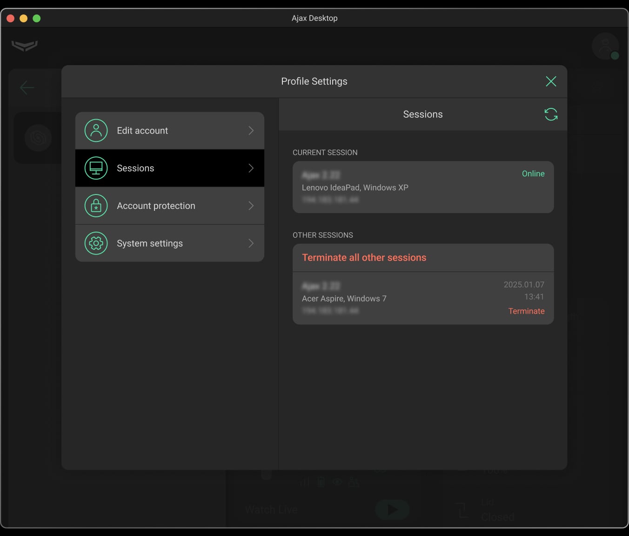Viewport: 629px width, 536px height.
Task: Terminate the Acer Aspire Windows 7 session
Action: coord(526,311)
